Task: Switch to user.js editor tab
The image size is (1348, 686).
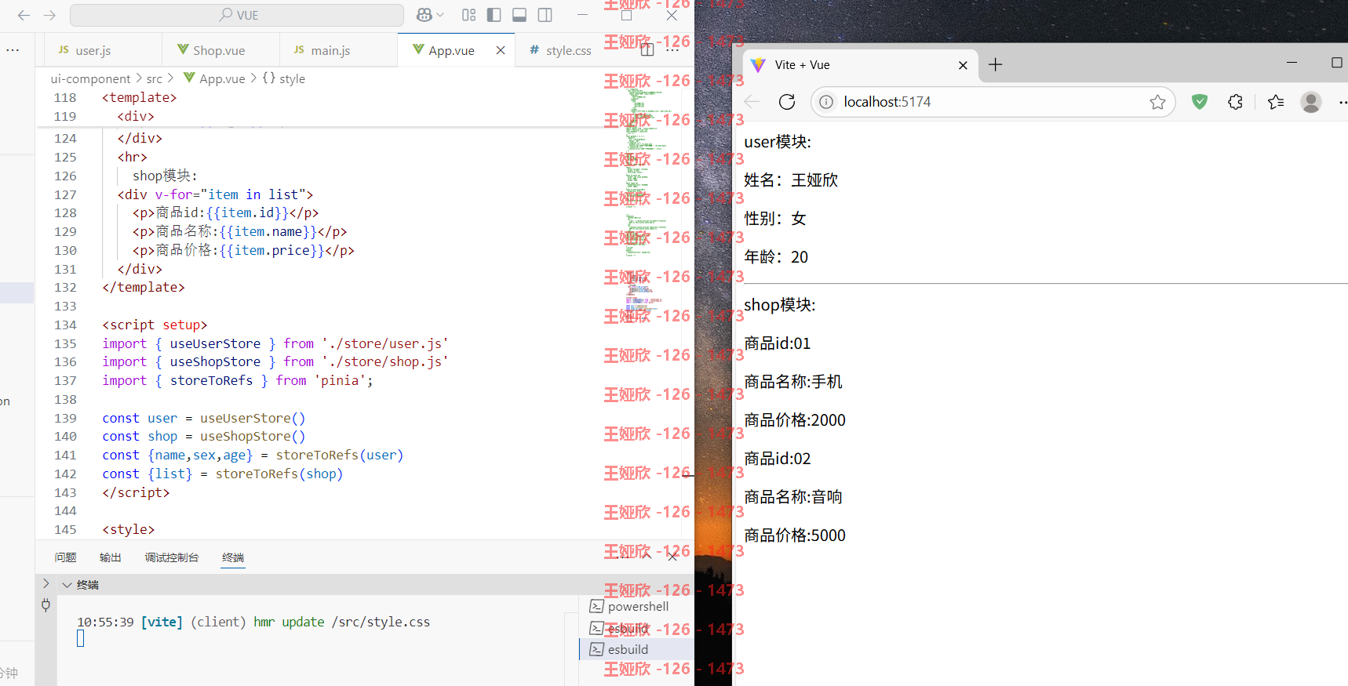Action: (x=93, y=50)
